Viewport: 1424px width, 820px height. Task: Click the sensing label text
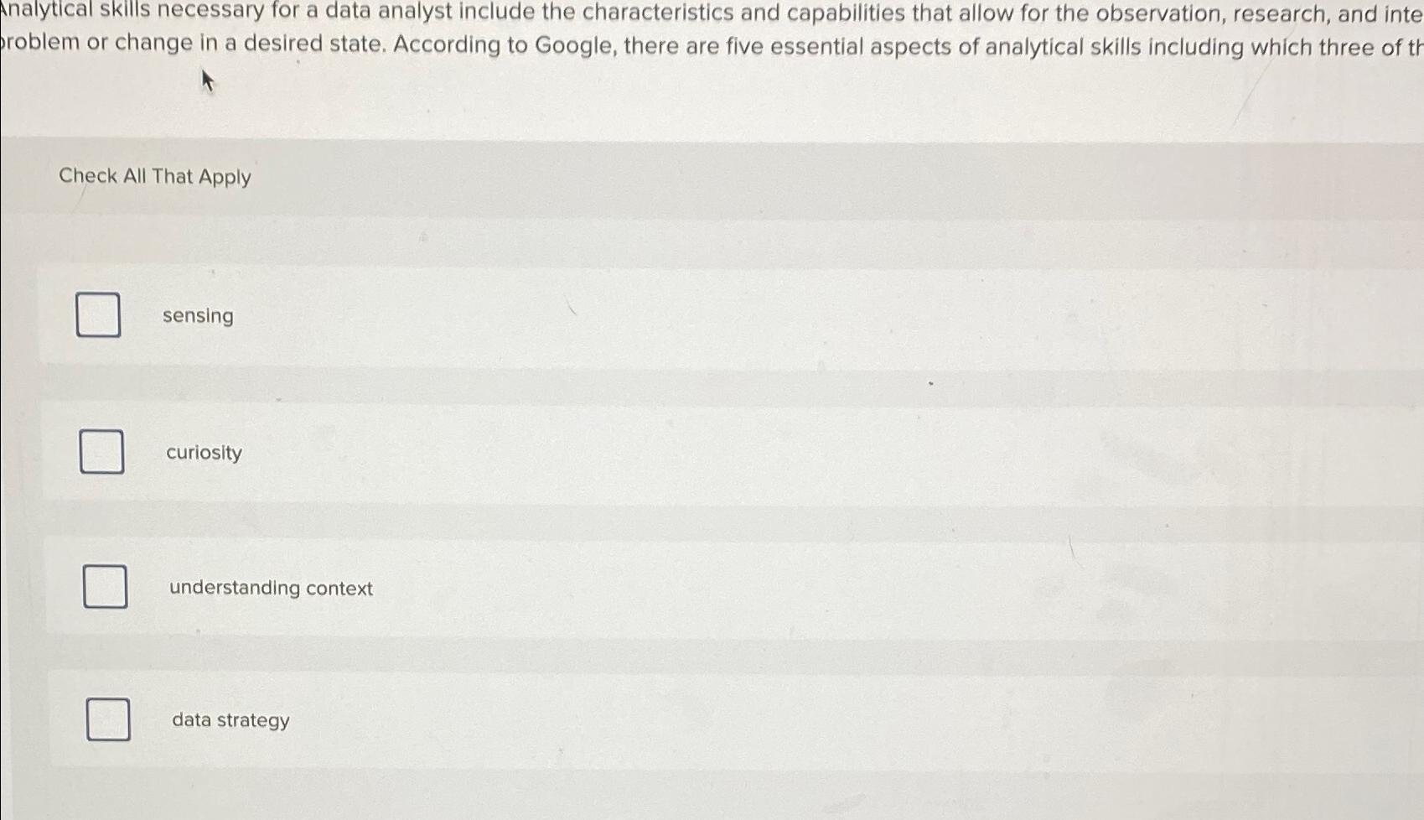tap(198, 316)
